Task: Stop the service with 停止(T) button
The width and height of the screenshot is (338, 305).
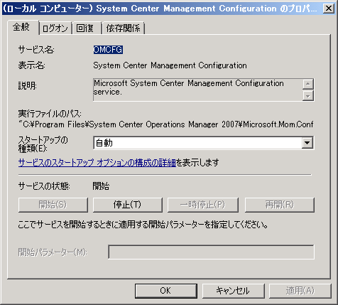Action: pos(127,205)
